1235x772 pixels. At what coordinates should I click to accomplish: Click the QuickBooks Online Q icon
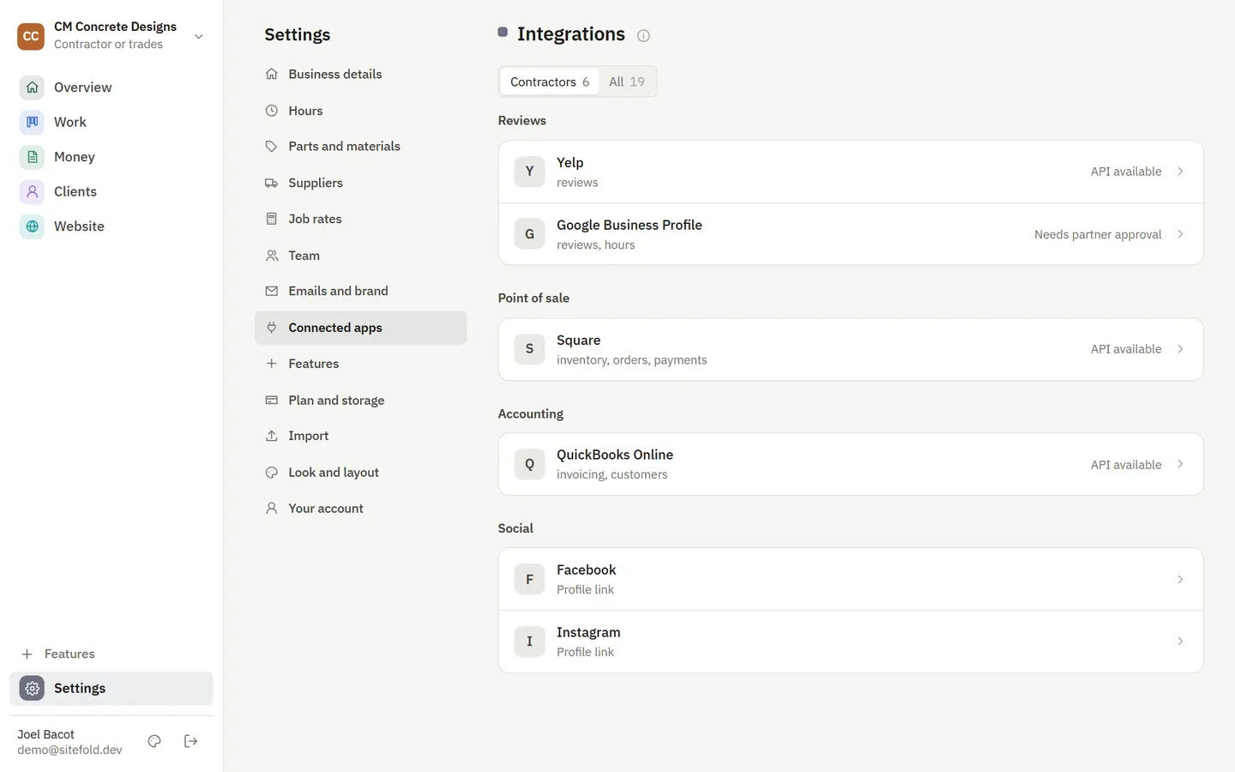pos(529,464)
